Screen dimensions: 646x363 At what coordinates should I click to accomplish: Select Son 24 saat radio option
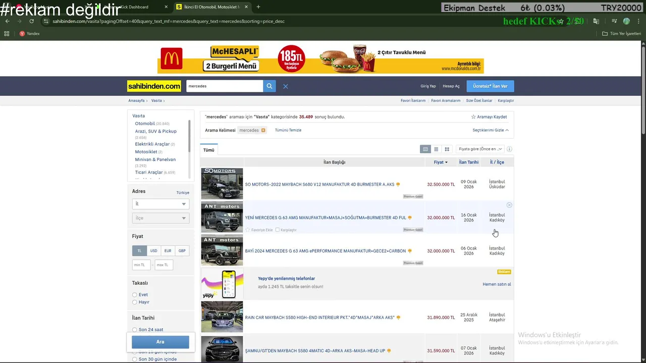[x=135, y=330]
